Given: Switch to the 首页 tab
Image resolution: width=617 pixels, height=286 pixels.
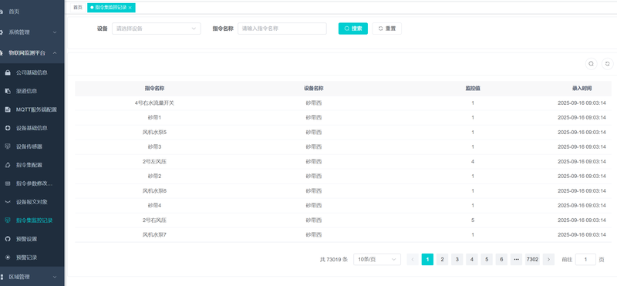Looking at the screenshot, I should [78, 8].
